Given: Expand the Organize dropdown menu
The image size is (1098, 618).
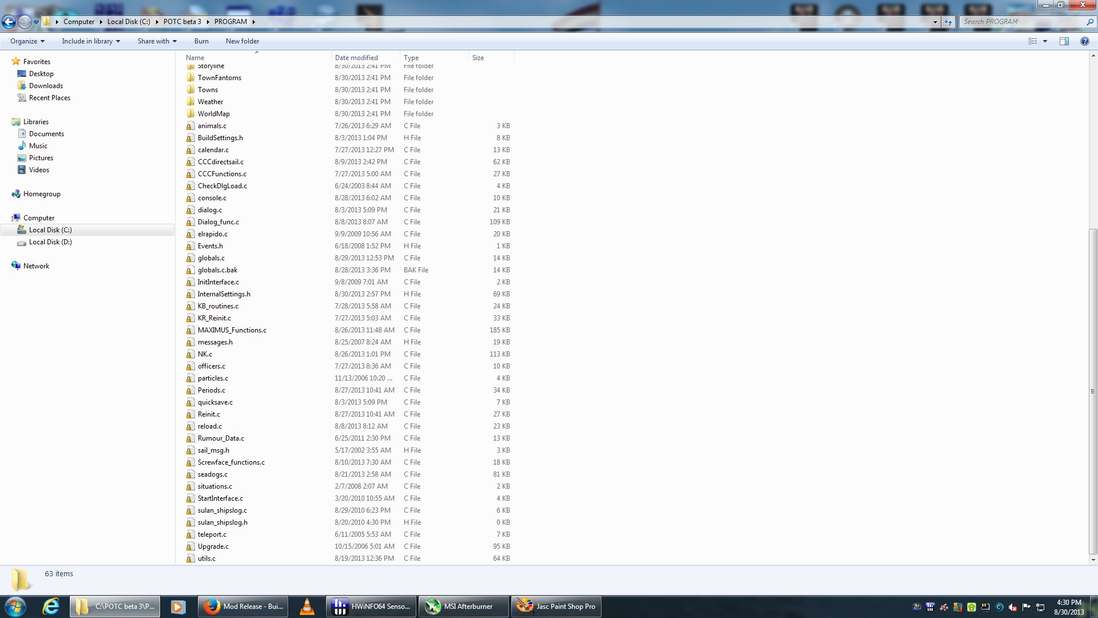Looking at the screenshot, I should 27,41.
